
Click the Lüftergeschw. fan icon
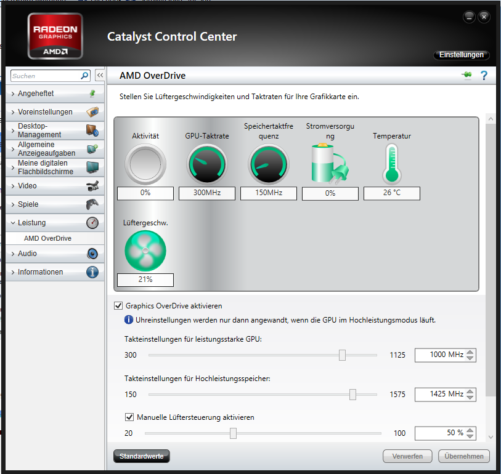(x=145, y=251)
